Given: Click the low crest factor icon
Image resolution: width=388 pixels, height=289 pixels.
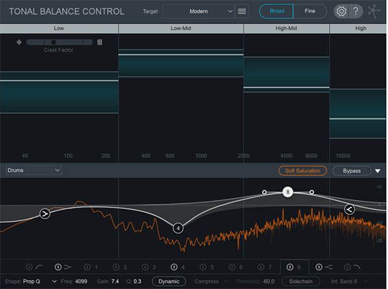Looking at the screenshot, I should point(19,42).
